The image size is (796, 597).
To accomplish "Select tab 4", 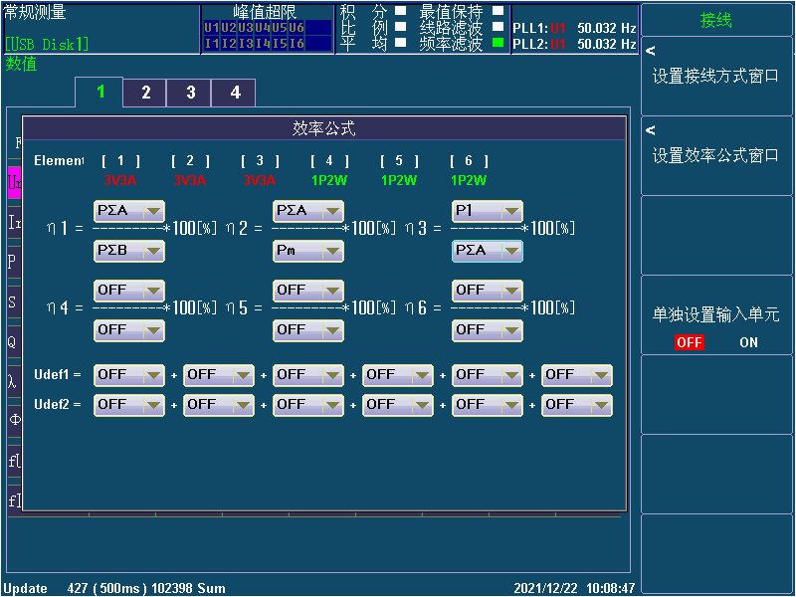I will (x=235, y=93).
